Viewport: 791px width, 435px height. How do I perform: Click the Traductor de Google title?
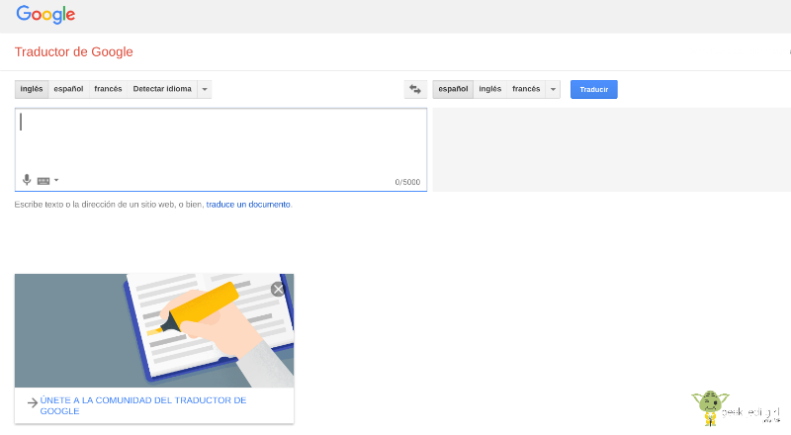(x=73, y=52)
